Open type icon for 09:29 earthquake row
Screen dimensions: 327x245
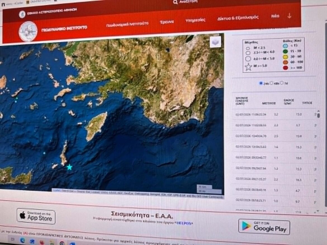coord(315,169)
